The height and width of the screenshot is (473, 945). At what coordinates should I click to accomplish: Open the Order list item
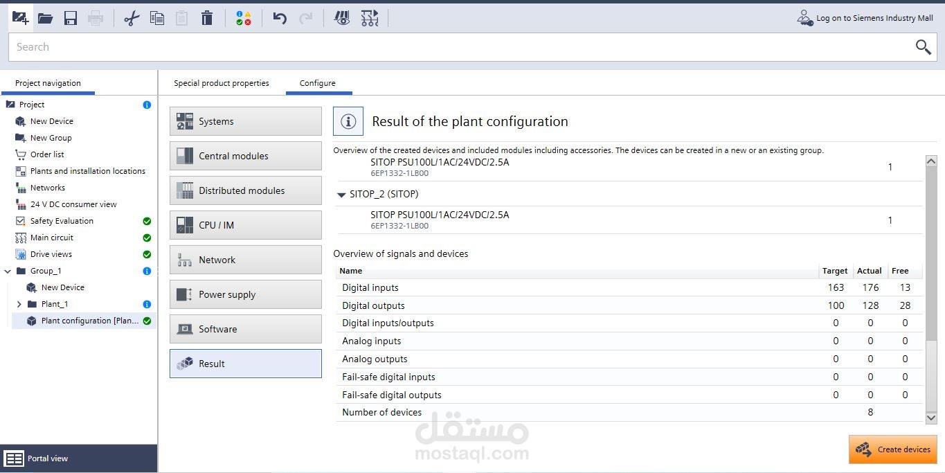[47, 154]
